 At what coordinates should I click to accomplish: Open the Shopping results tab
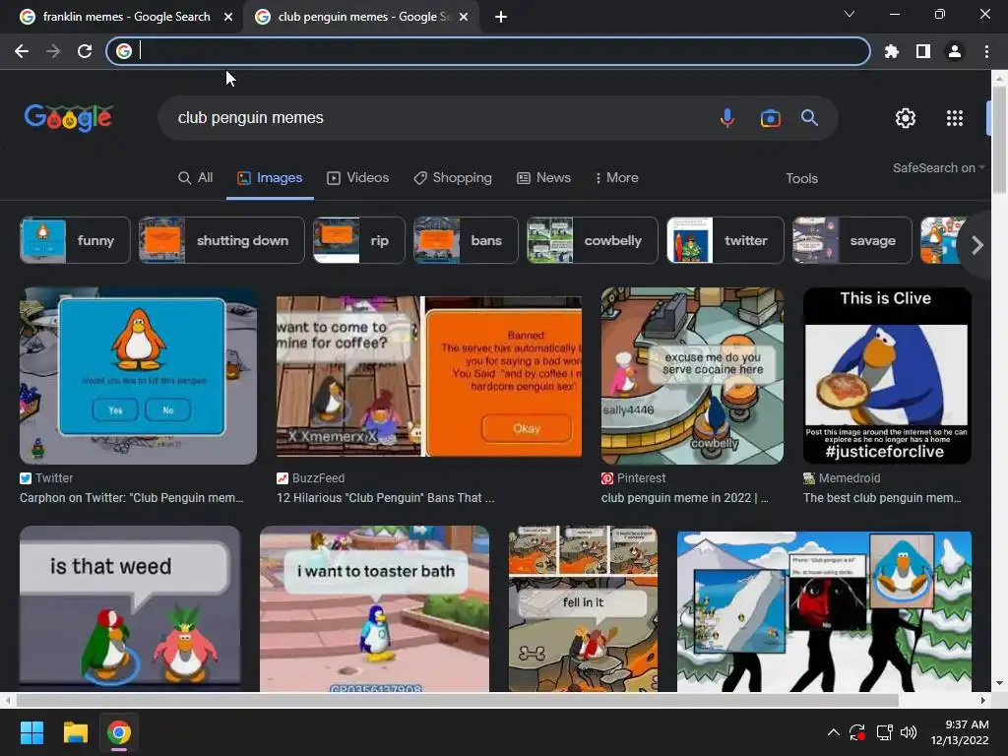point(453,178)
